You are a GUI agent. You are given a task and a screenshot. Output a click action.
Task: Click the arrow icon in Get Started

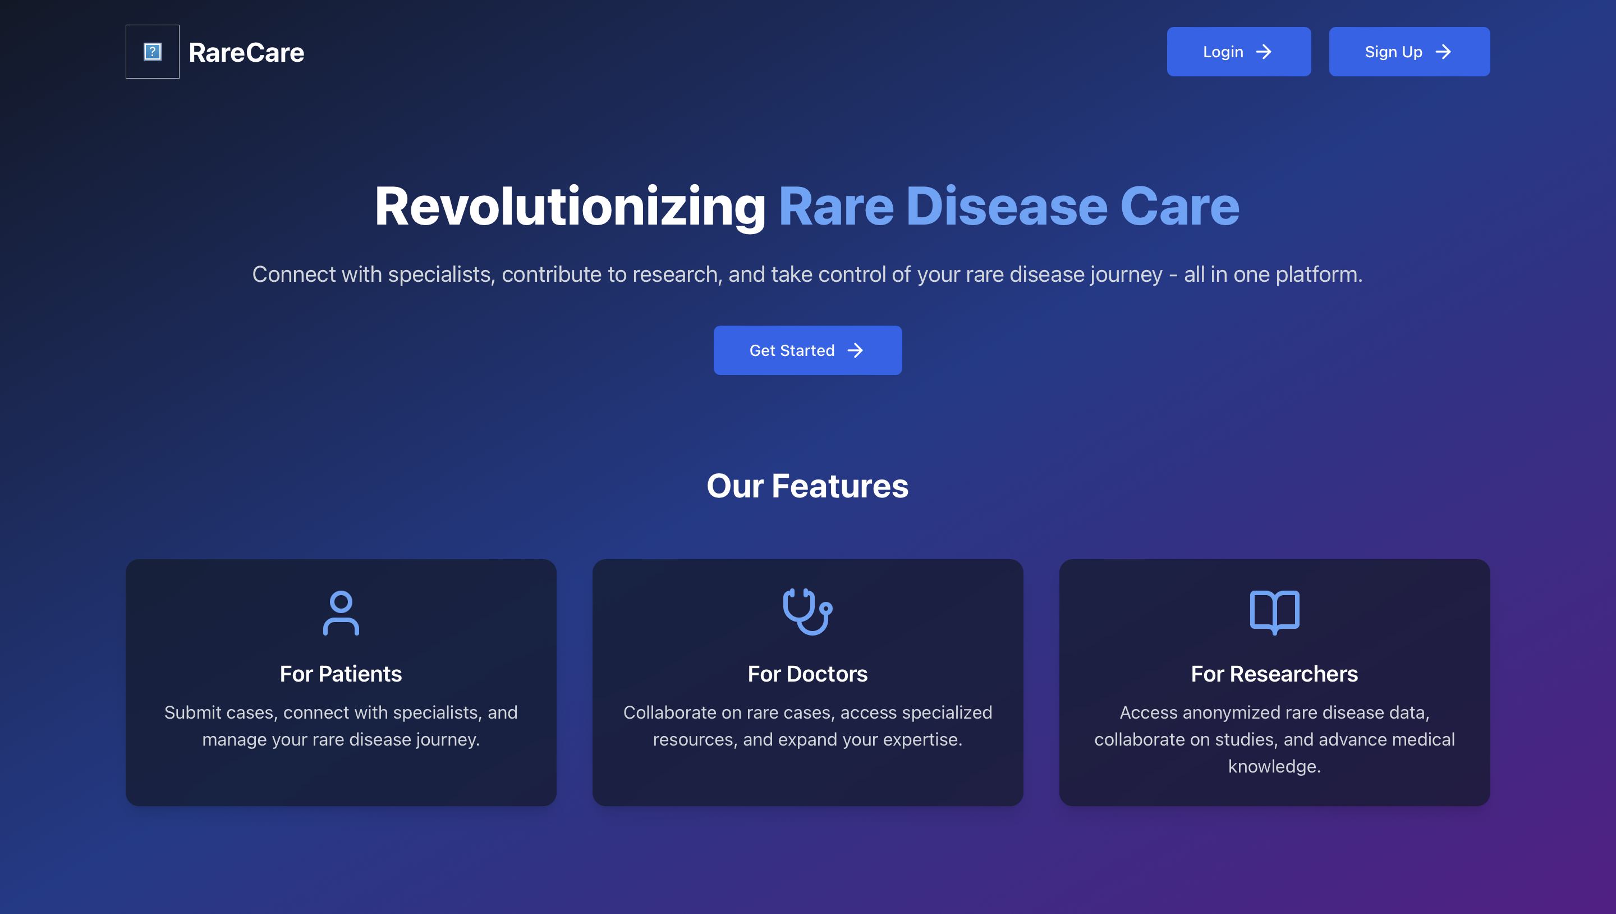(x=855, y=350)
